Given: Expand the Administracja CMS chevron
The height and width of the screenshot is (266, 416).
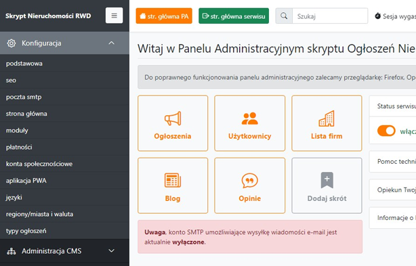Looking at the screenshot, I should pyautogui.click(x=112, y=250).
